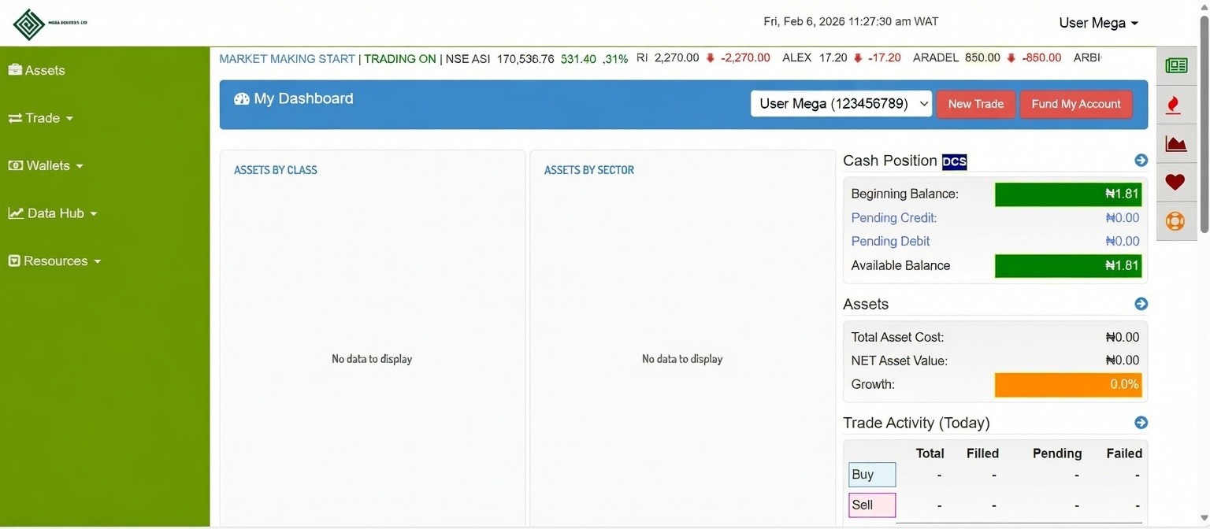Open the red flame icon in right sidebar

pyautogui.click(x=1174, y=105)
